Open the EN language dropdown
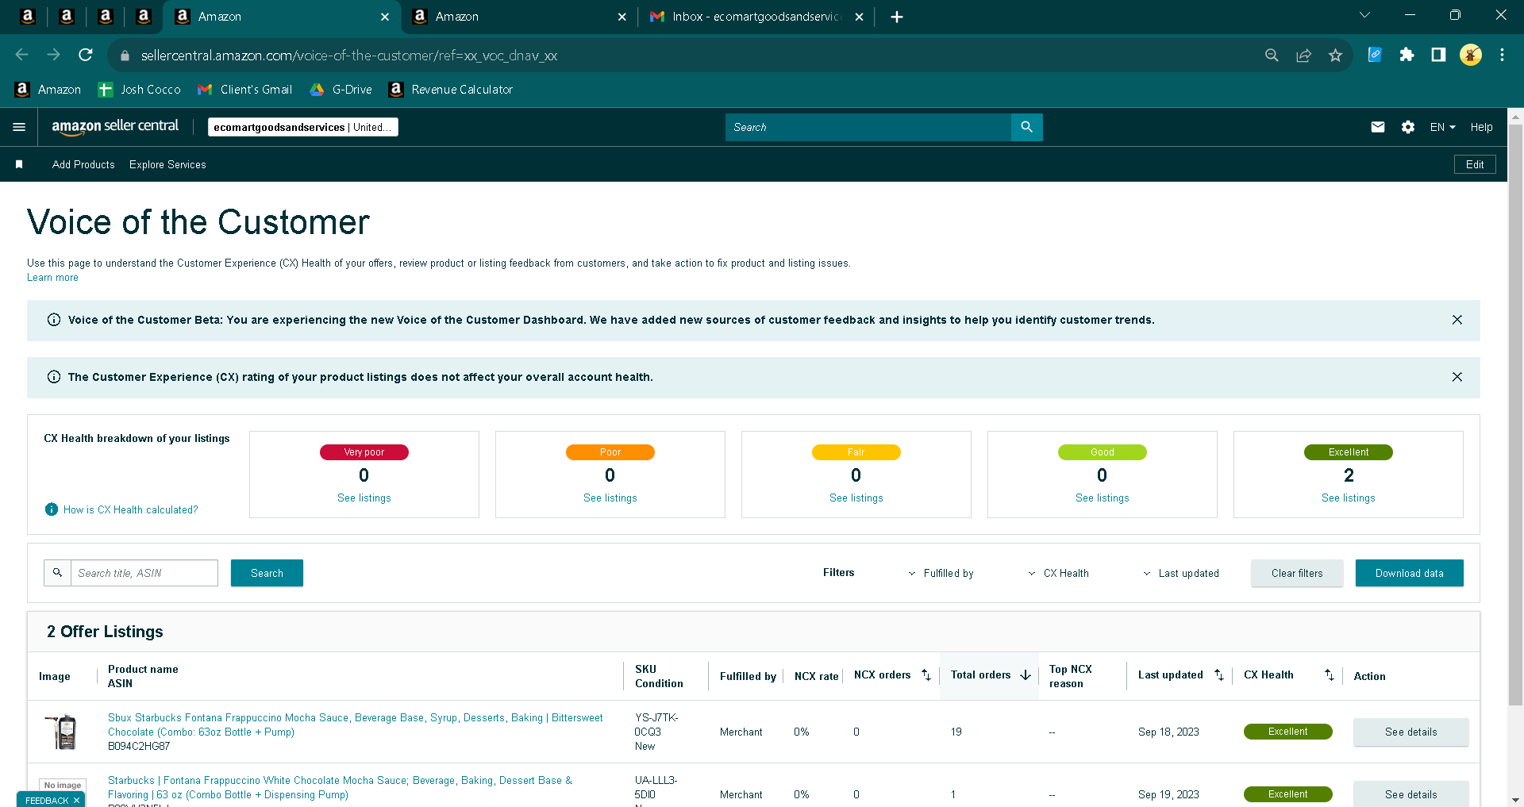This screenshot has width=1524, height=807. [x=1443, y=127]
